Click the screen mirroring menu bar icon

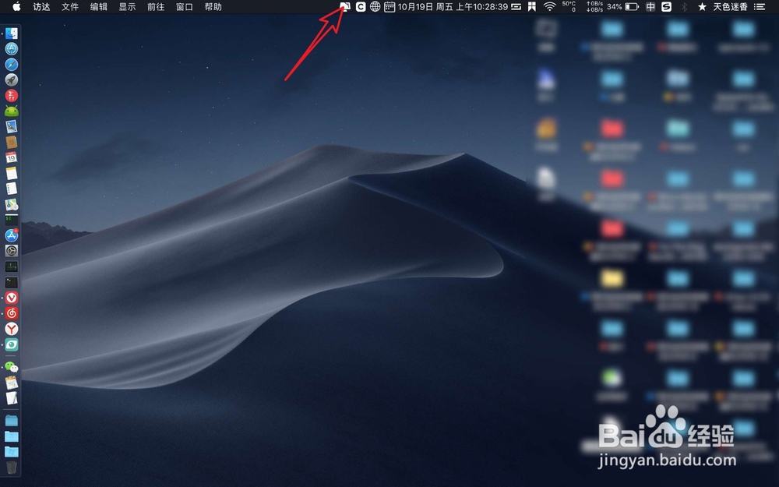point(345,6)
